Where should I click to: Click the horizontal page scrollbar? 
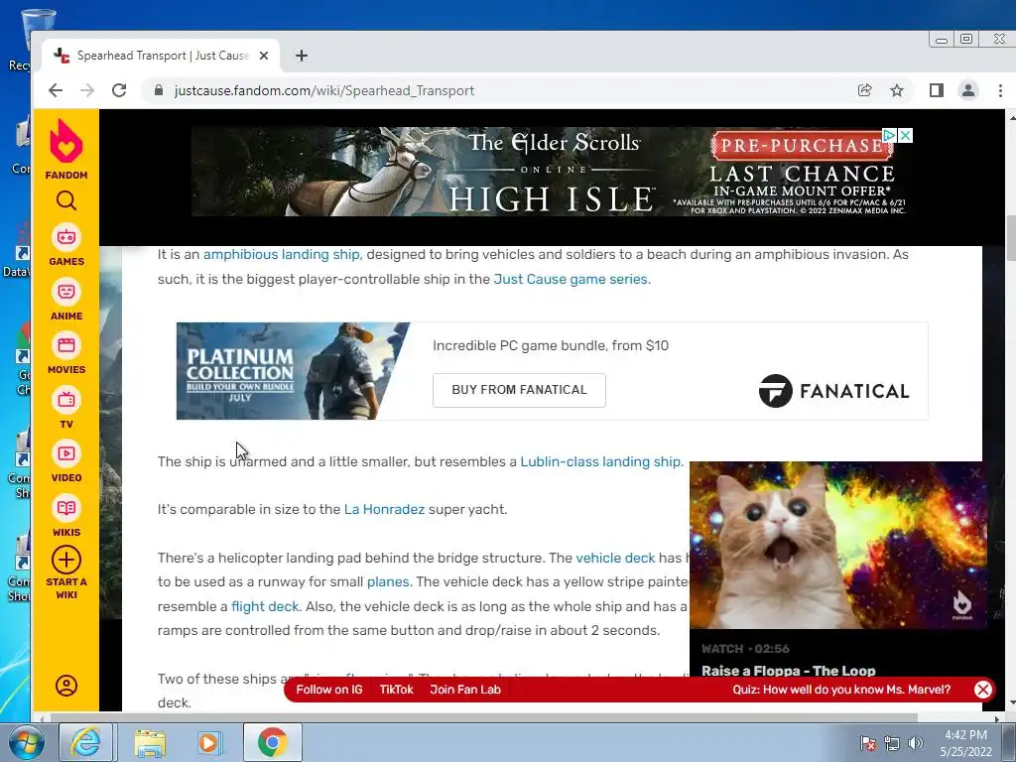click(484, 718)
